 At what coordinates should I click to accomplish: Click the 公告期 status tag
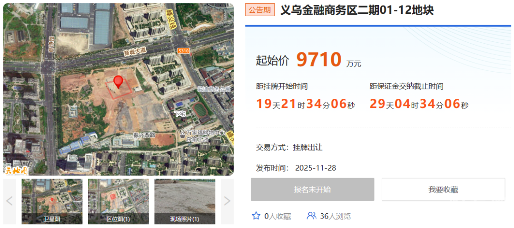[x=260, y=10]
